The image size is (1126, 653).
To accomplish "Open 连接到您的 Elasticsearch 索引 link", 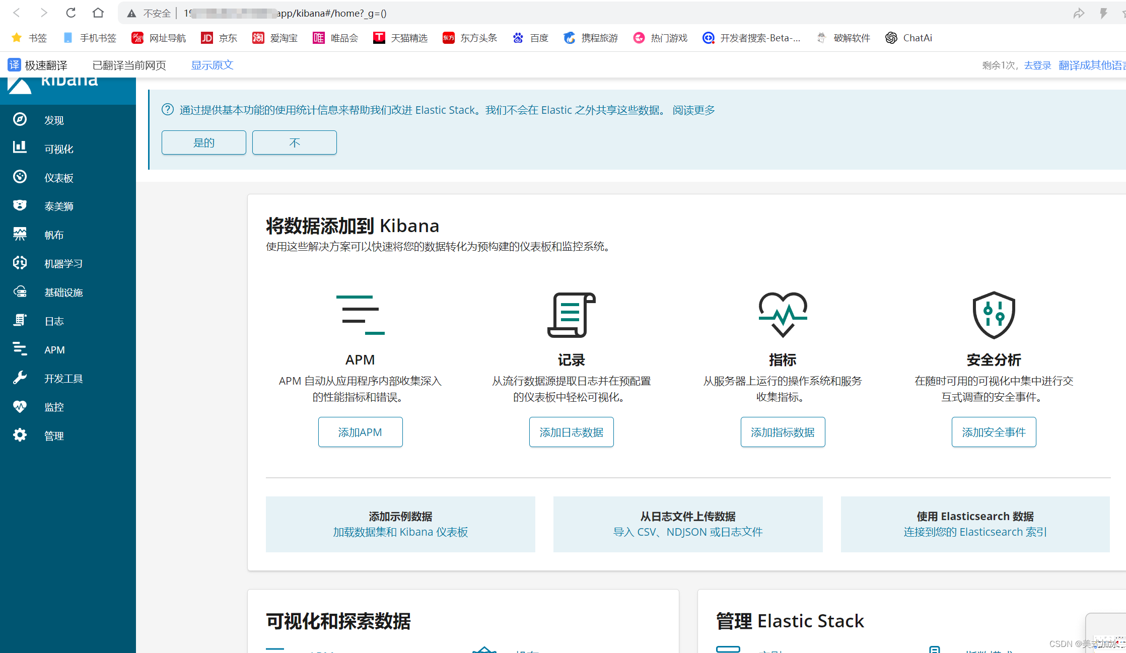I will tap(975, 532).
